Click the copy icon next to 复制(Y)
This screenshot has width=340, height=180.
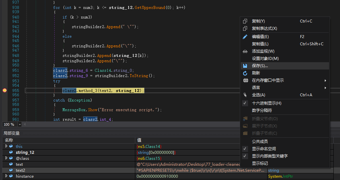245,21
